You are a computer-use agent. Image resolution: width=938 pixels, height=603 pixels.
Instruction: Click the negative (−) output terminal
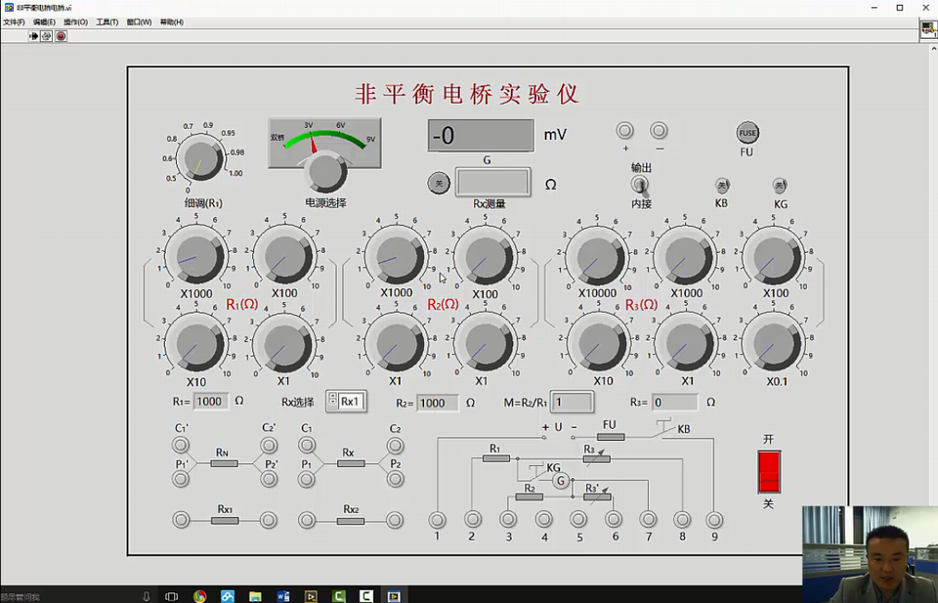coord(659,130)
